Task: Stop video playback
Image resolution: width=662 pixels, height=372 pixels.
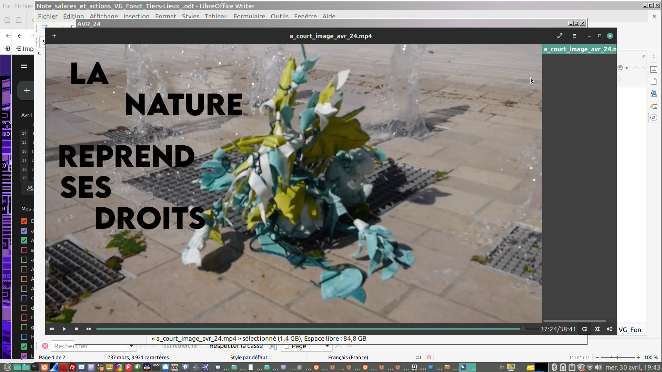Action: click(x=77, y=329)
